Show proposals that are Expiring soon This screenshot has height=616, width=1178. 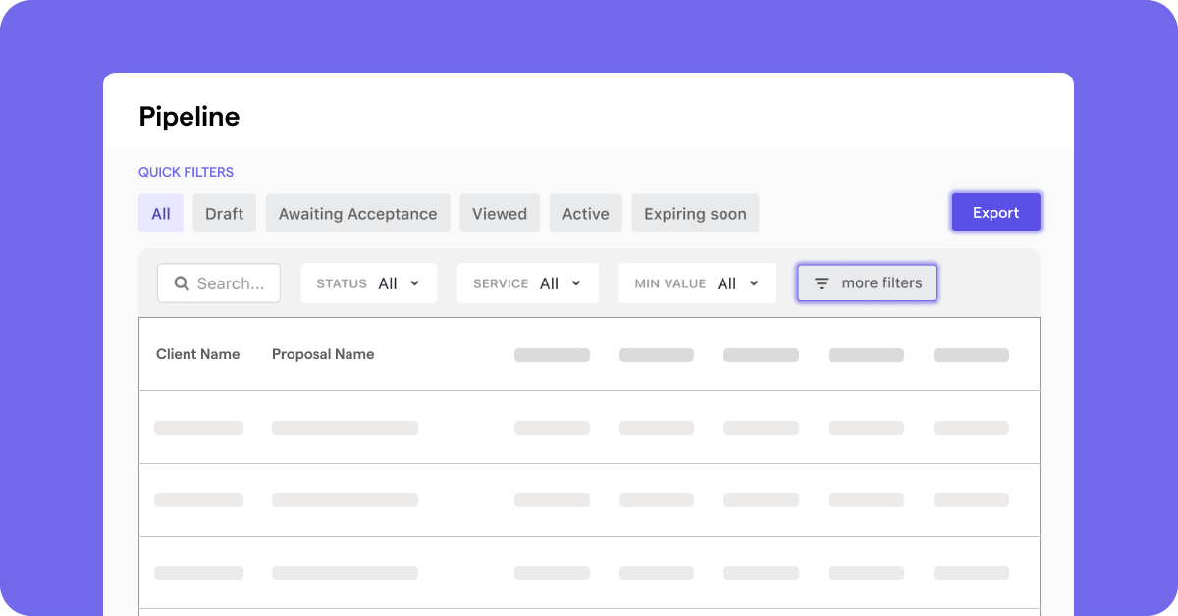tap(695, 213)
